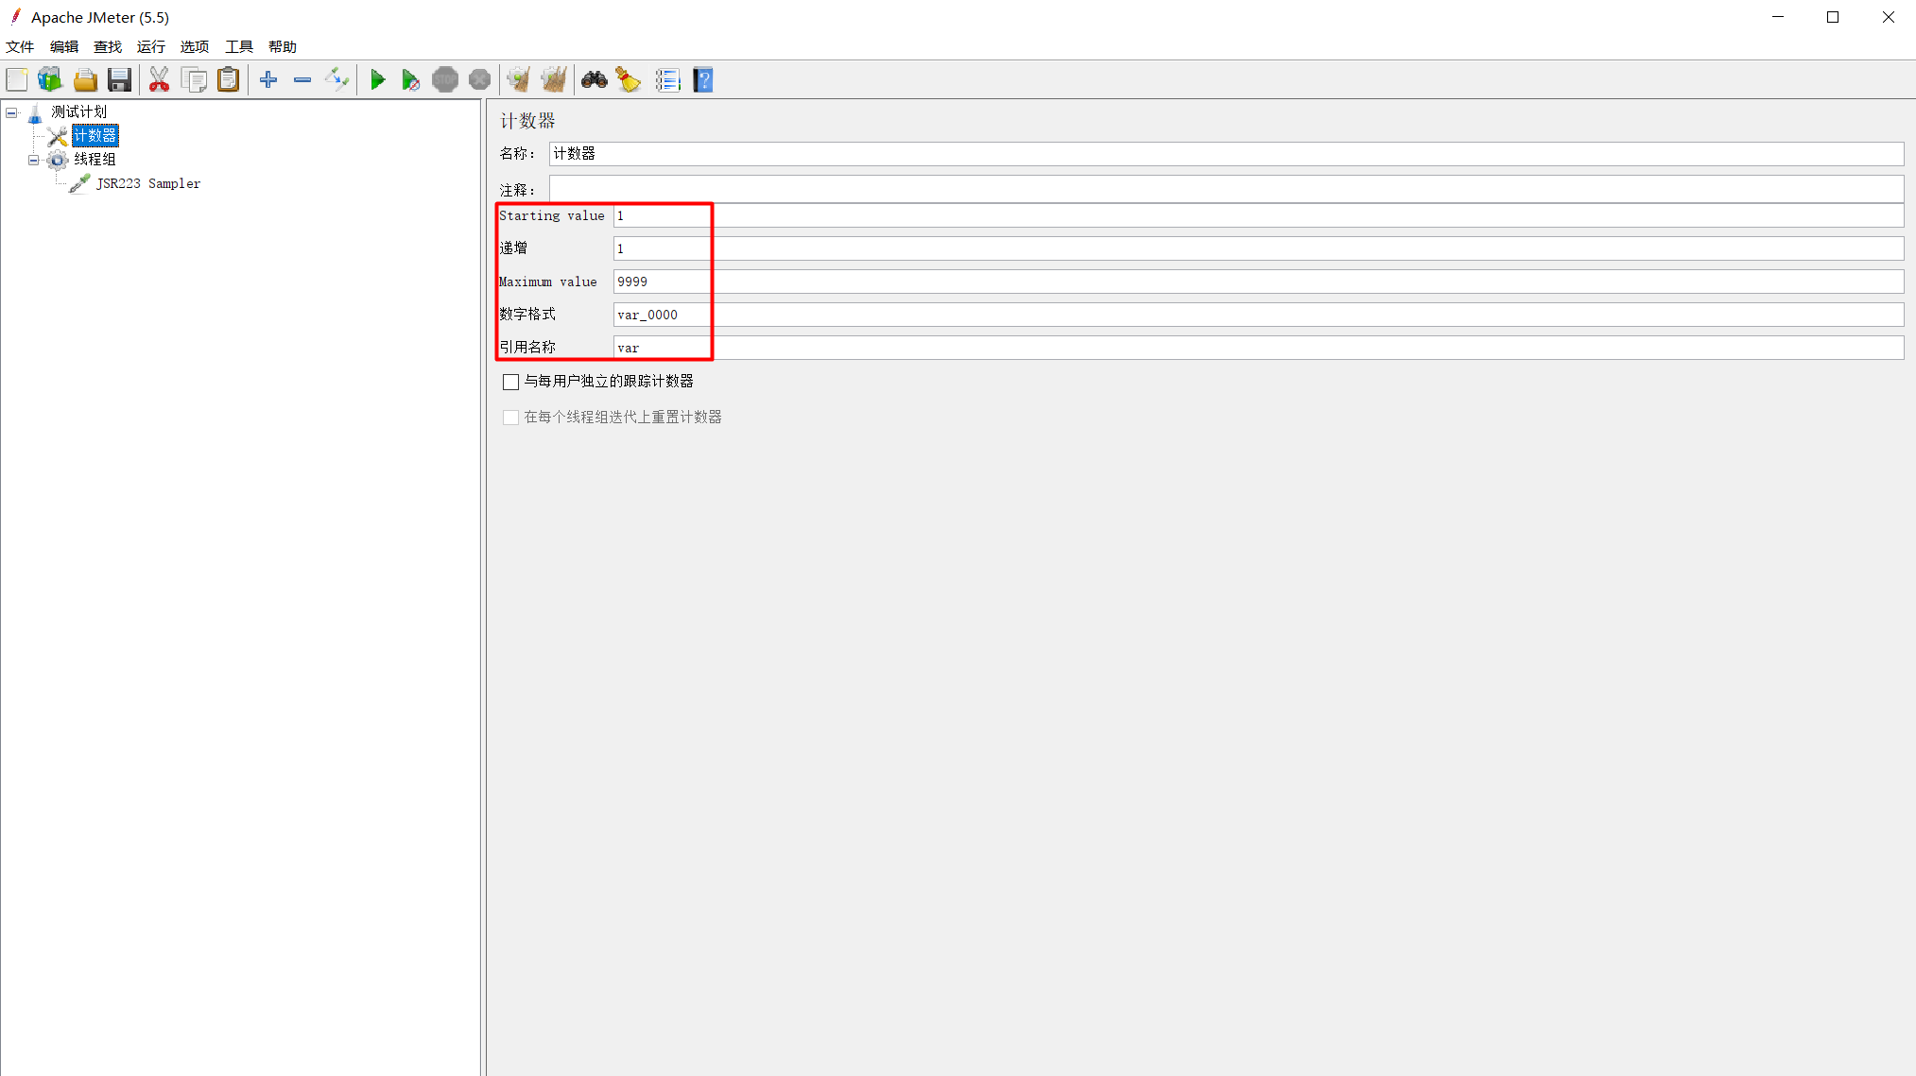
Task: Click the Open test plan icon
Action: (84, 80)
